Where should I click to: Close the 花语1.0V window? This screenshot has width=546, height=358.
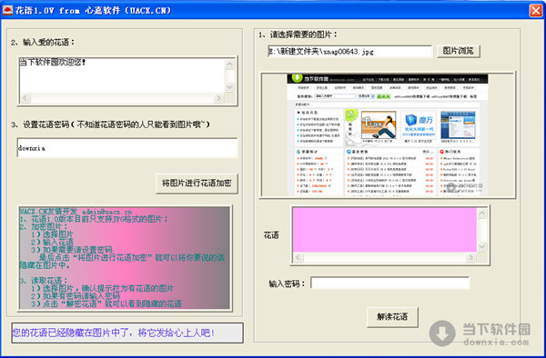tap(536, 10)
